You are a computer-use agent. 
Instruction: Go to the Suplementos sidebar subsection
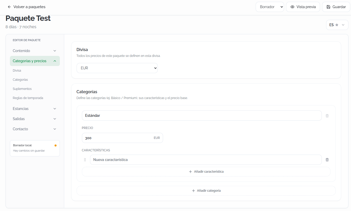point(22,89)
